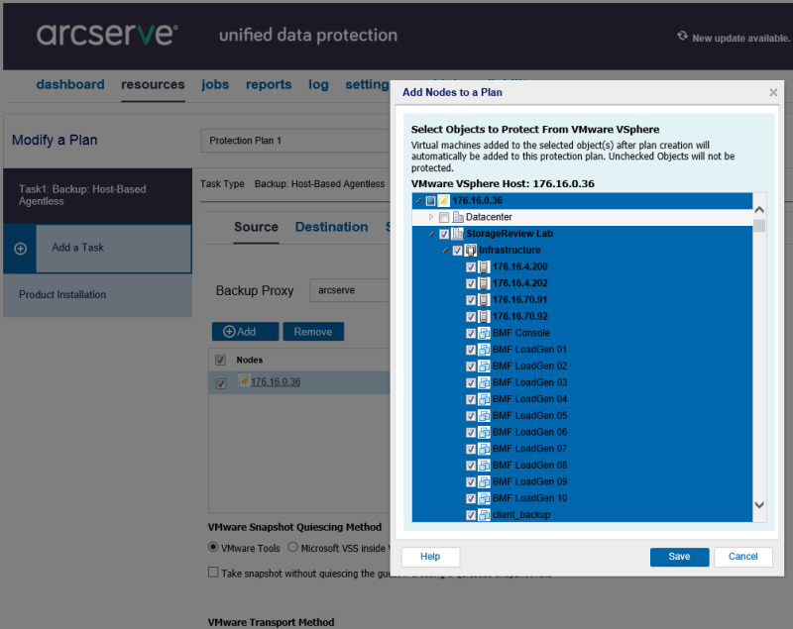This screenshot has height=629, width=793.
Task: Click the Help button in dialog
Action: (430, 557)
